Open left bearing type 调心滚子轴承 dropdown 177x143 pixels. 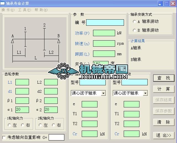[x=103, y=93]
